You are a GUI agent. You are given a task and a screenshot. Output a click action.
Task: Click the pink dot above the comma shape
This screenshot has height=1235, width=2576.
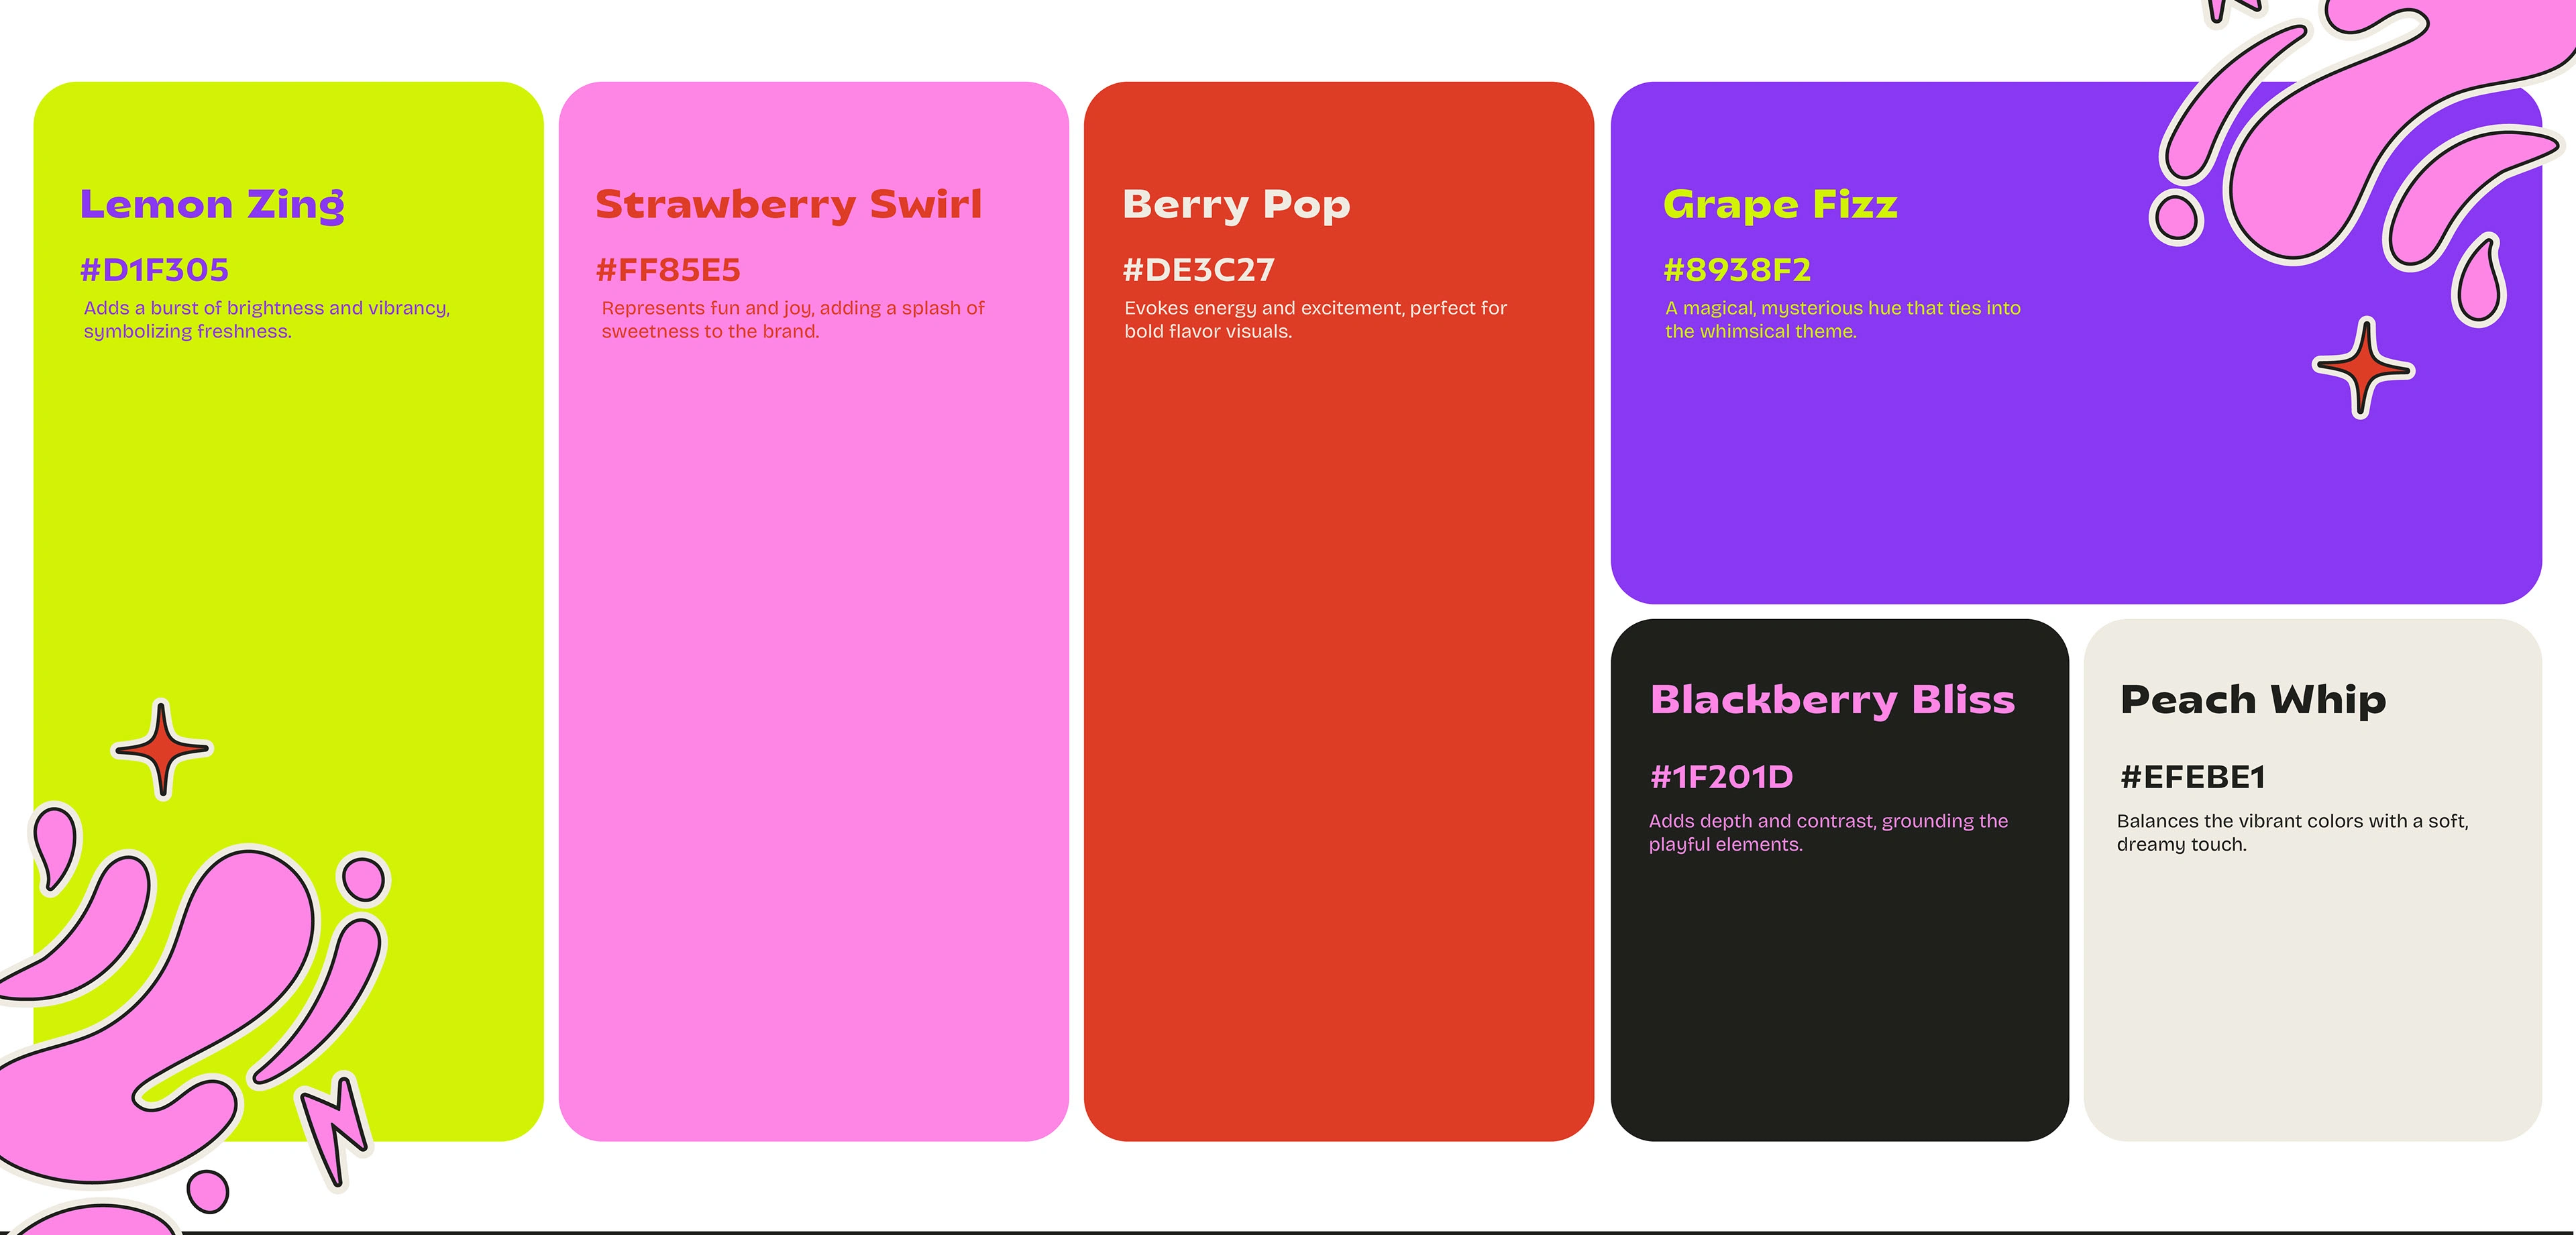(363, 879)
